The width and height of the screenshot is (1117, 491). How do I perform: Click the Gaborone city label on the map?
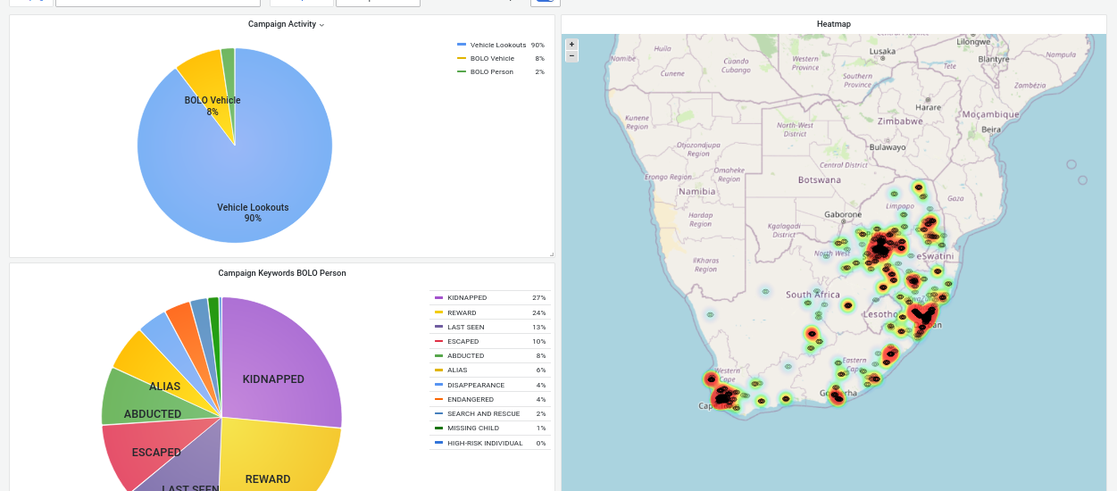click(x=843, y=215)
